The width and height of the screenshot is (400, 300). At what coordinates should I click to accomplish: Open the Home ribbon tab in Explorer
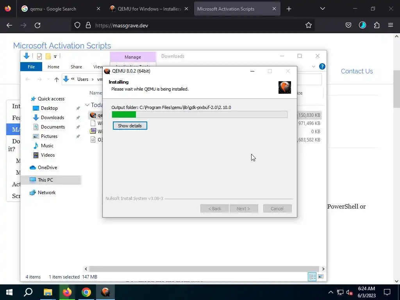point(53,67)
